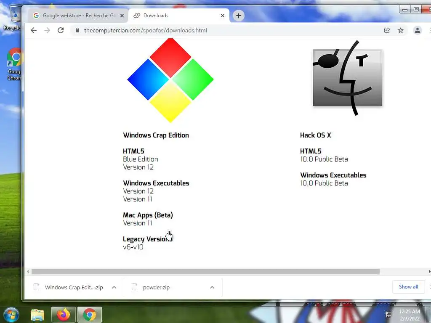Viewport: 431px width, 323px height.
Task: Click the Windows Executables heading under Windows Crap Edition
Action: (156, 183)
